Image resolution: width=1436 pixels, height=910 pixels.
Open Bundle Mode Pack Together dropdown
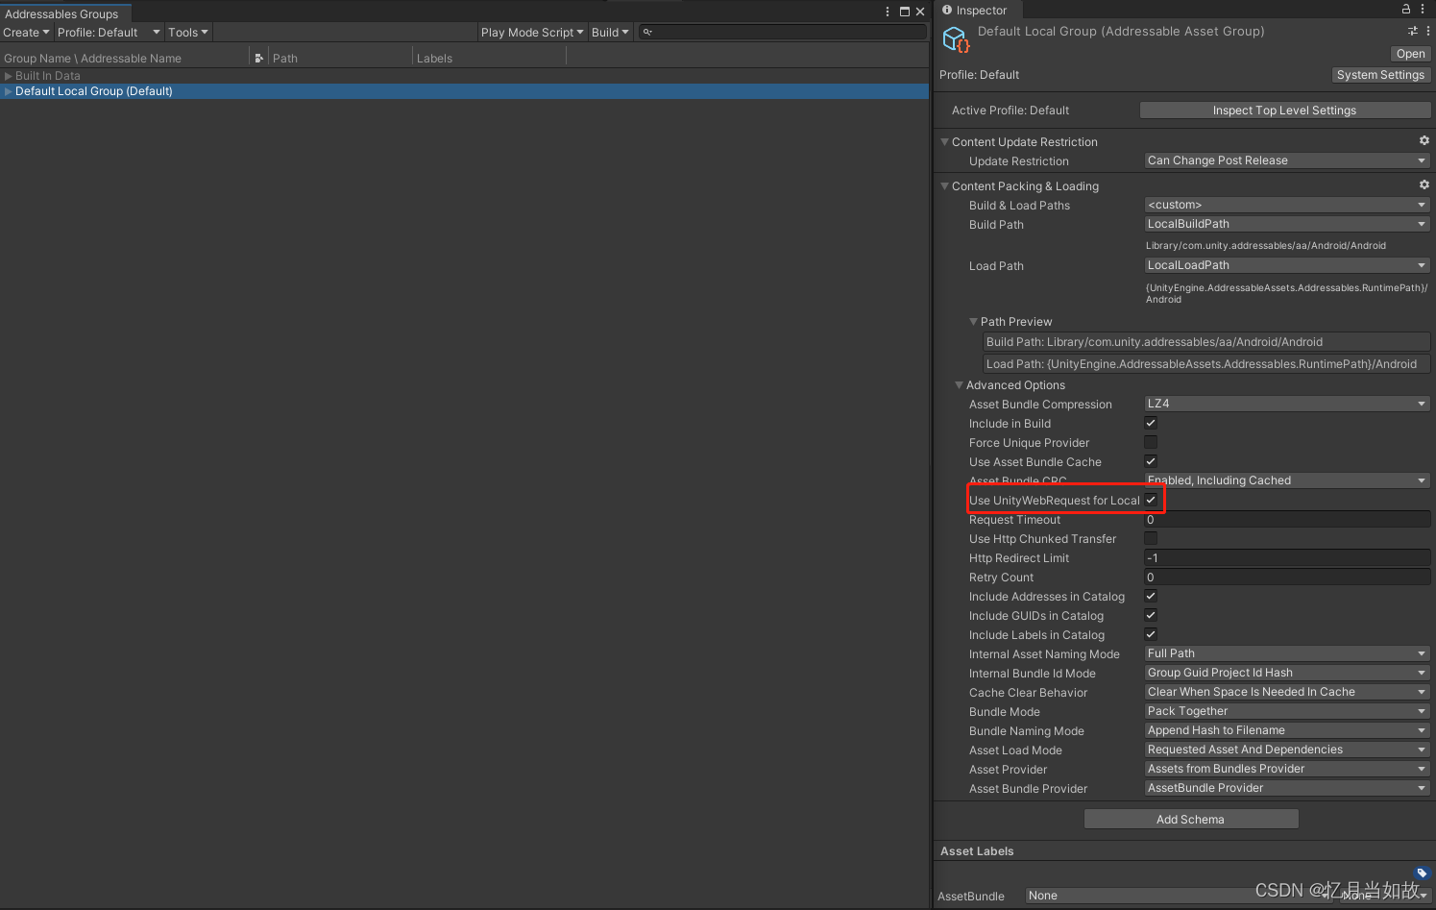pos(1287,711)
